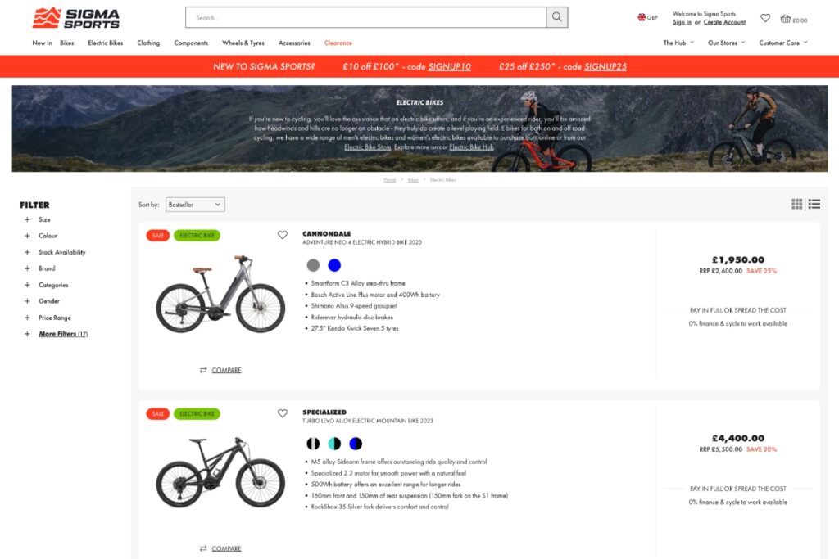Open the Clearance menu

(x=338, y=43)
